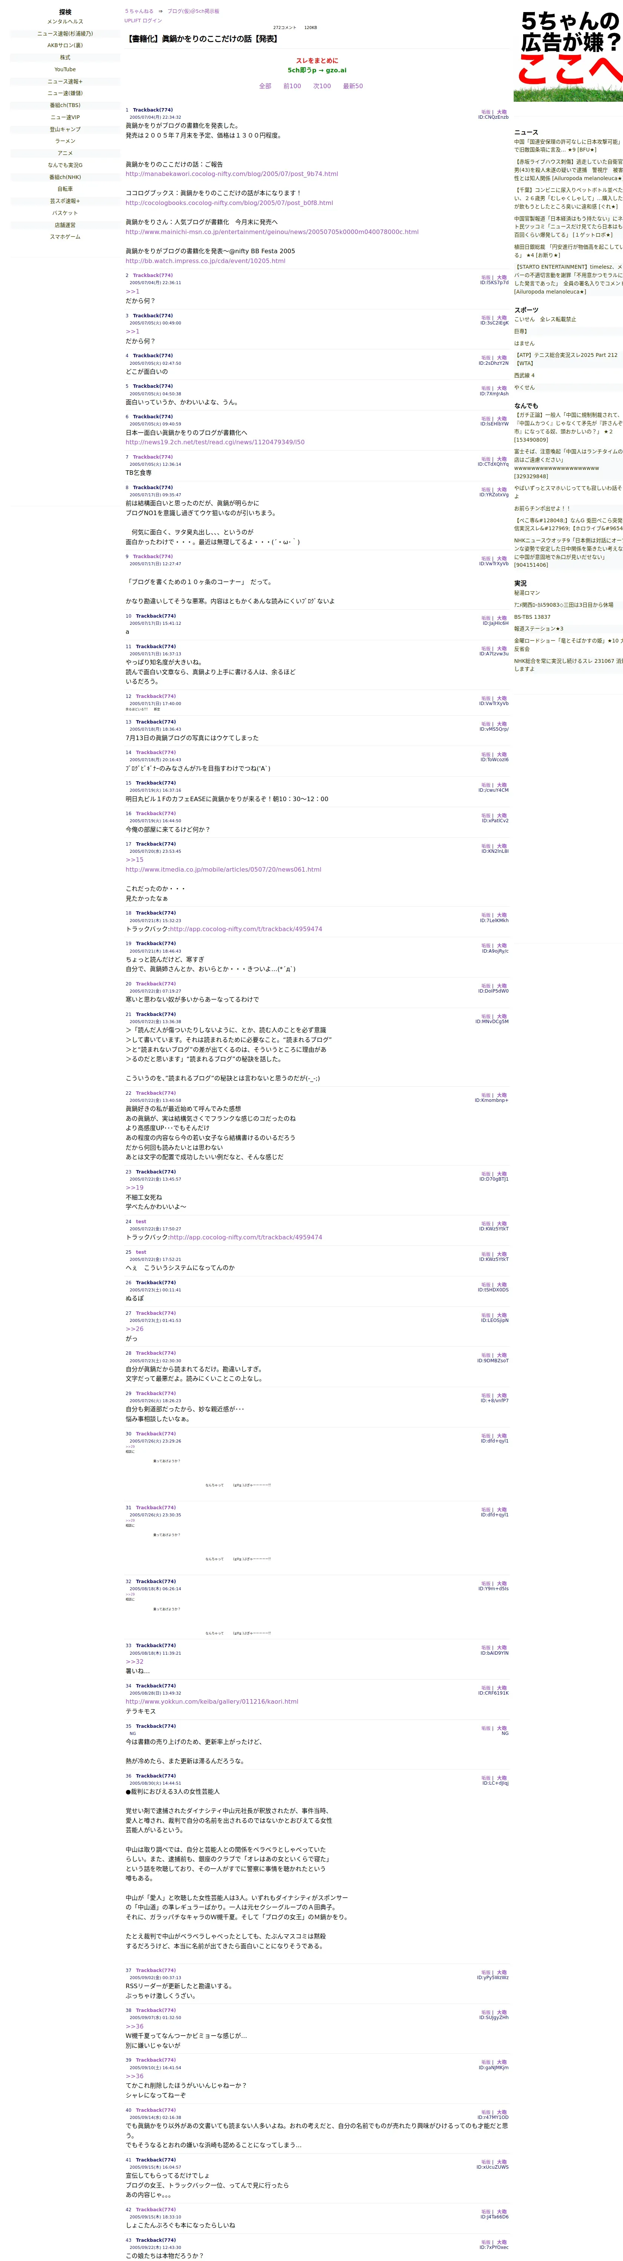The image size is (623, 2261).
Task: Select 登山キャンプ from the sidebar
Action: pyautogui.click(x=65, y=129)
